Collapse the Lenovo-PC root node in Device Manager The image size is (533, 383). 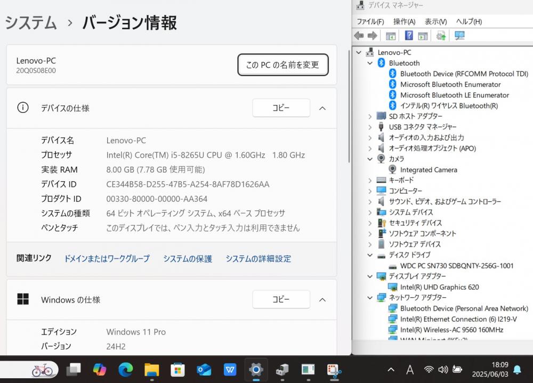pos(359,52)
